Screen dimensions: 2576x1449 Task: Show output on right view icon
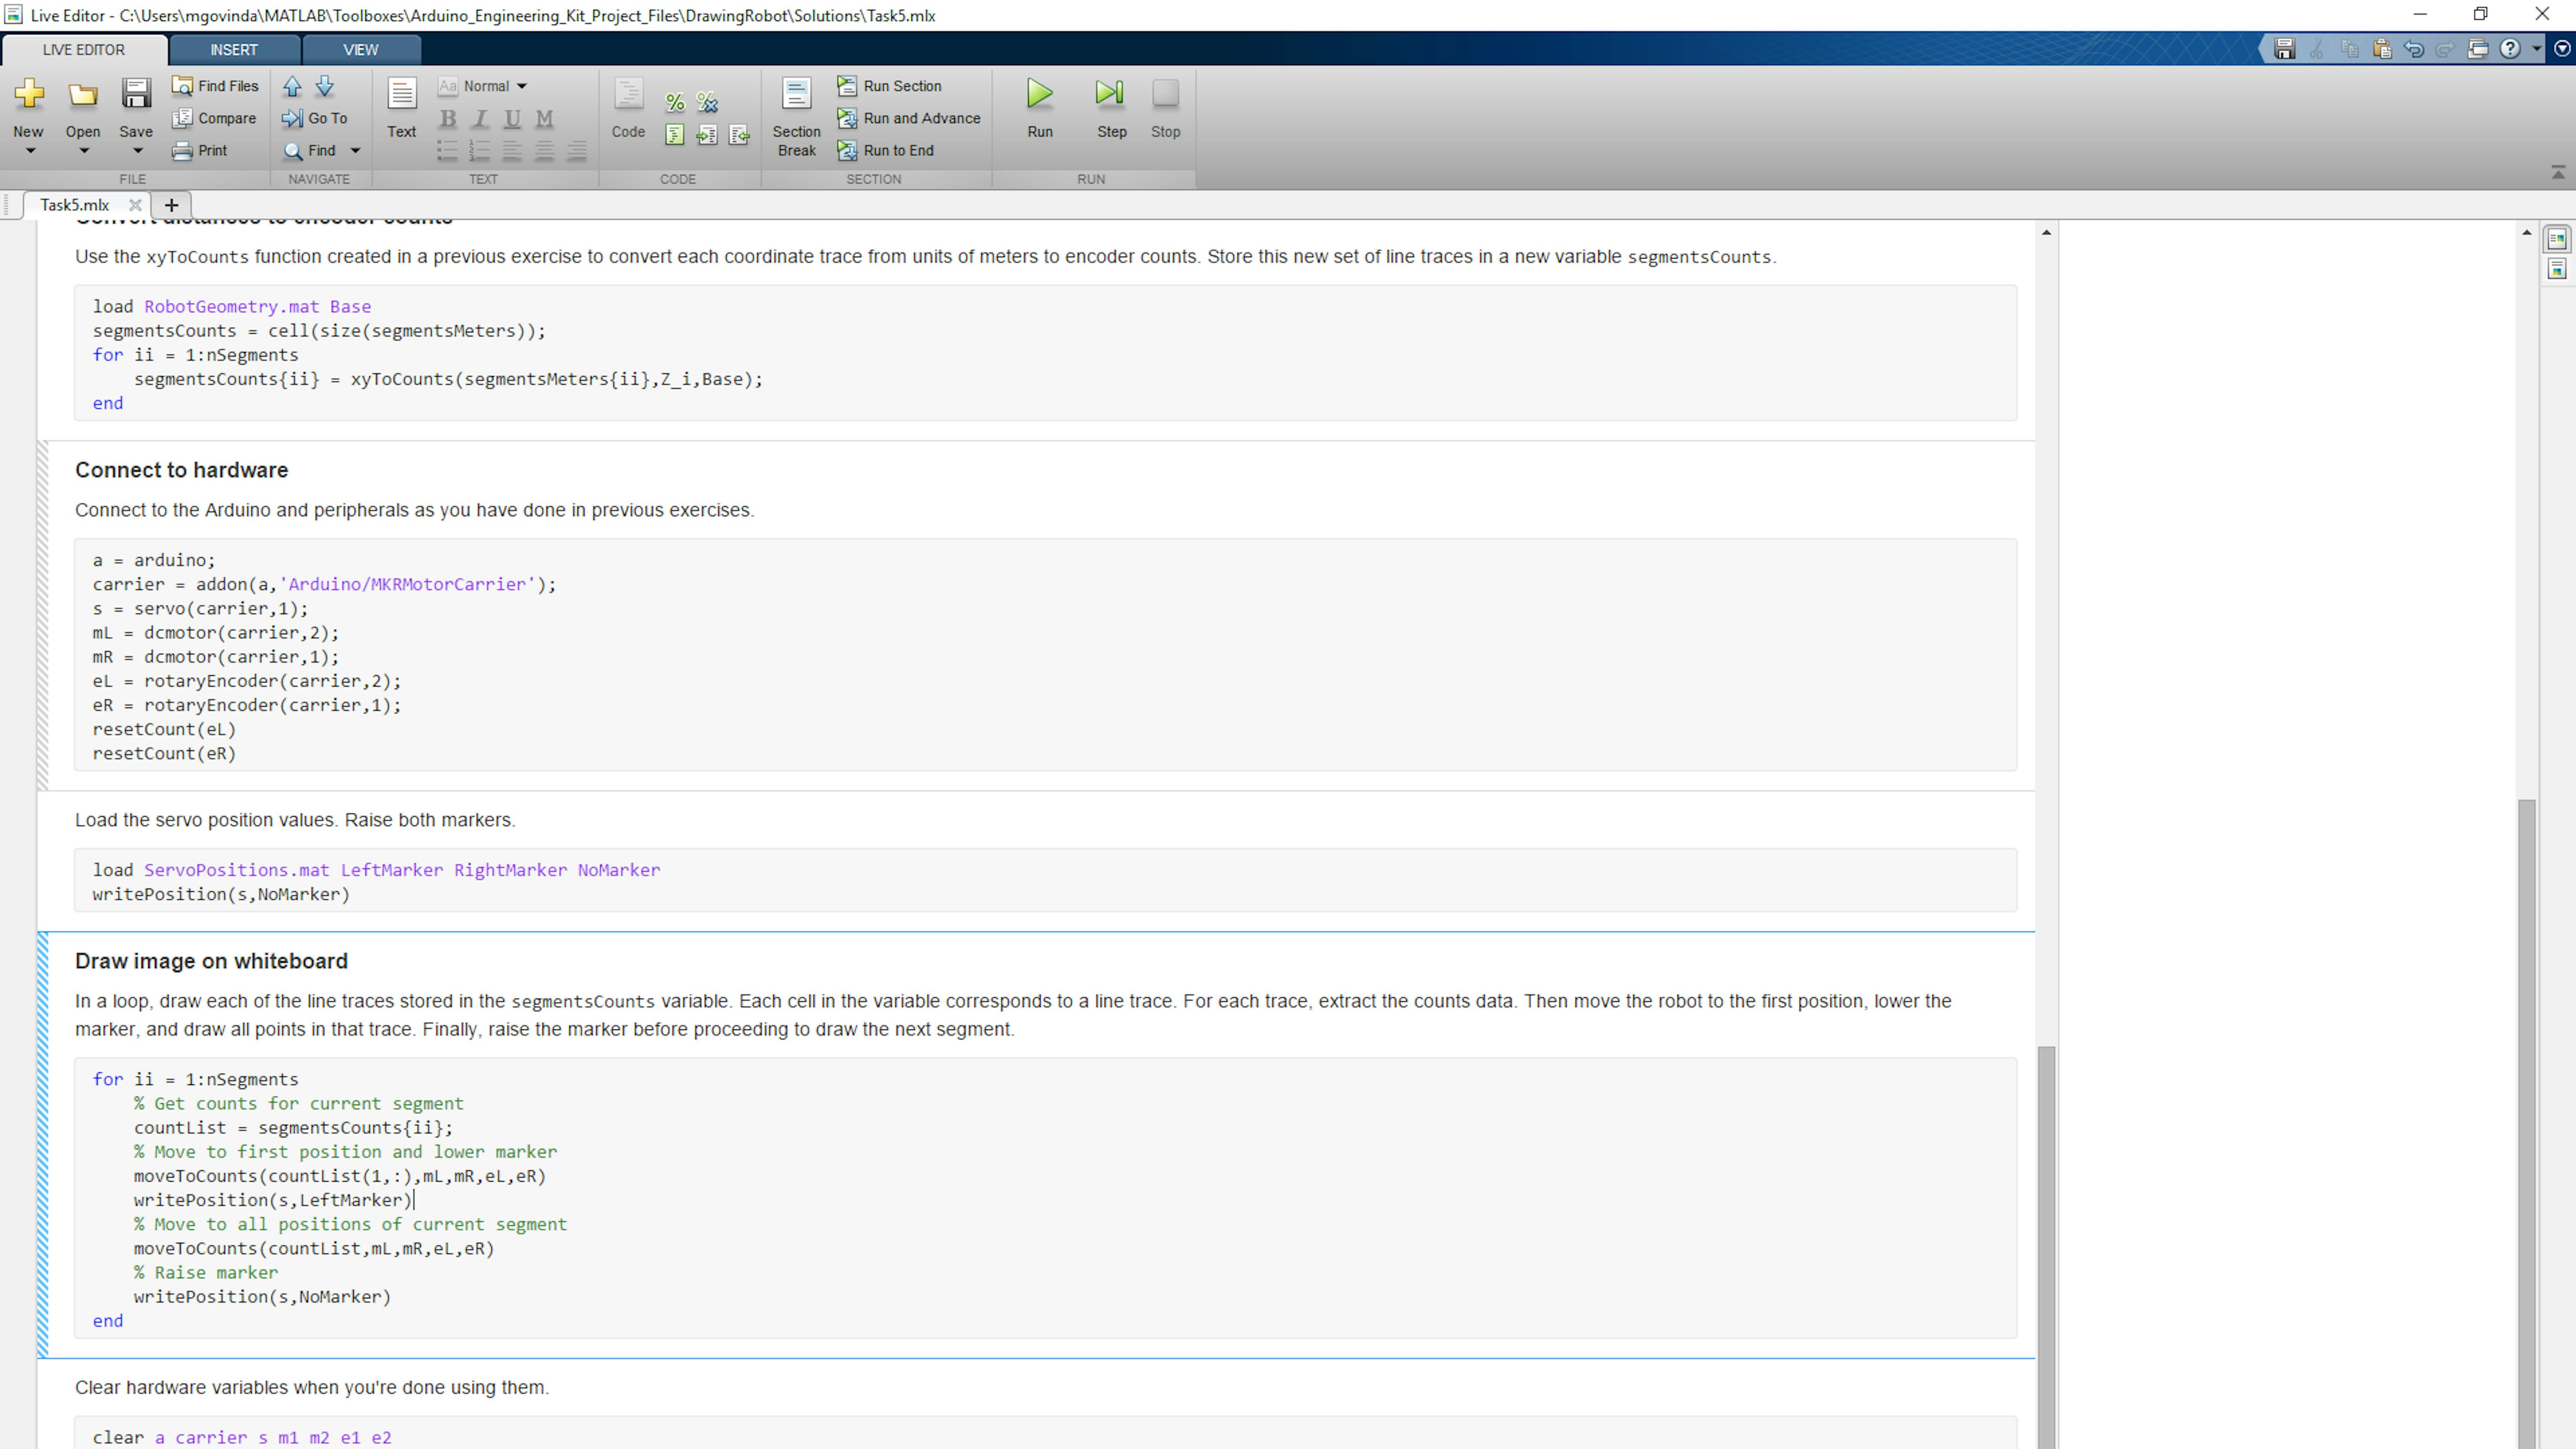point(2557,239)
